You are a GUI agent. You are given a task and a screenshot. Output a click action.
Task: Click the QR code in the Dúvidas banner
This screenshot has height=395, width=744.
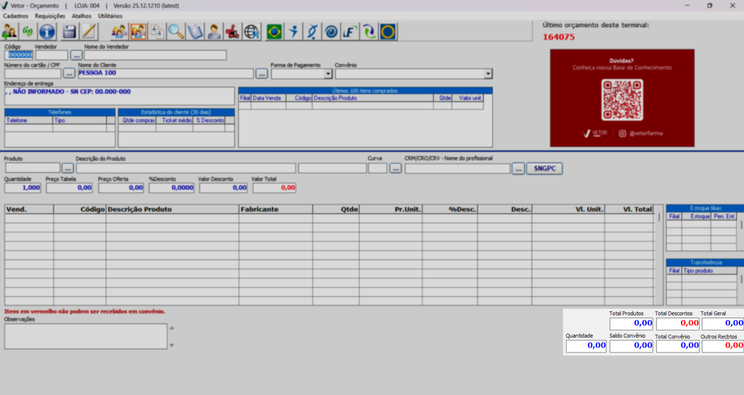[x=622, y=100]
